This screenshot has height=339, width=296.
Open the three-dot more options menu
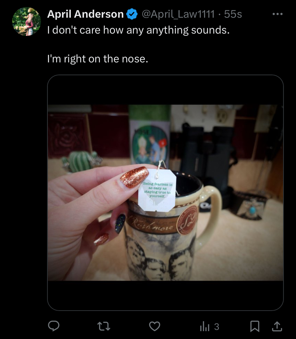click(x=278, y=14)
